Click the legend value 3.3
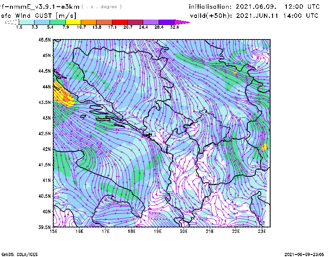The height and width of the screenshot is (257, 333). click(35, 27)
